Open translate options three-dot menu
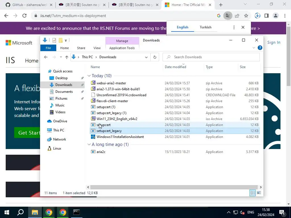Screen dimensions: 291x218 click(234, 28)
